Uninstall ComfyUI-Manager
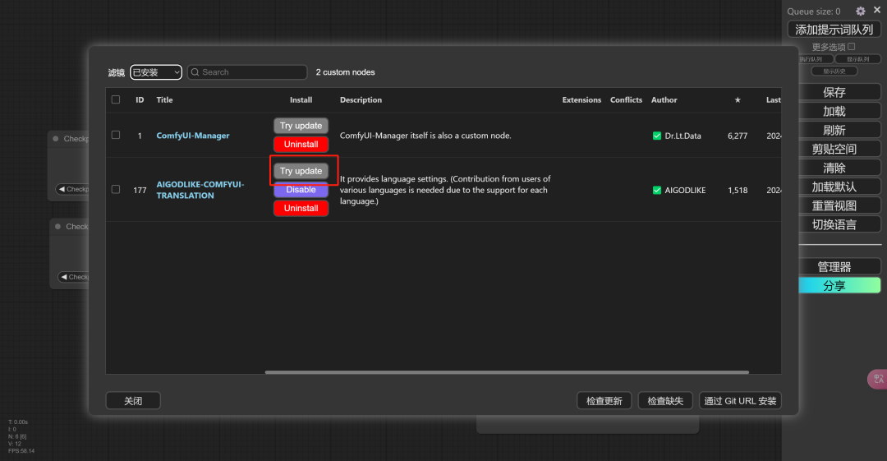 tap(301, 145)
